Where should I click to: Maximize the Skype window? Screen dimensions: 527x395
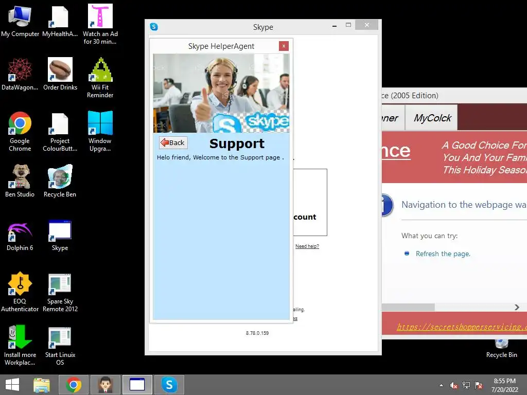(x=348, y=25)
